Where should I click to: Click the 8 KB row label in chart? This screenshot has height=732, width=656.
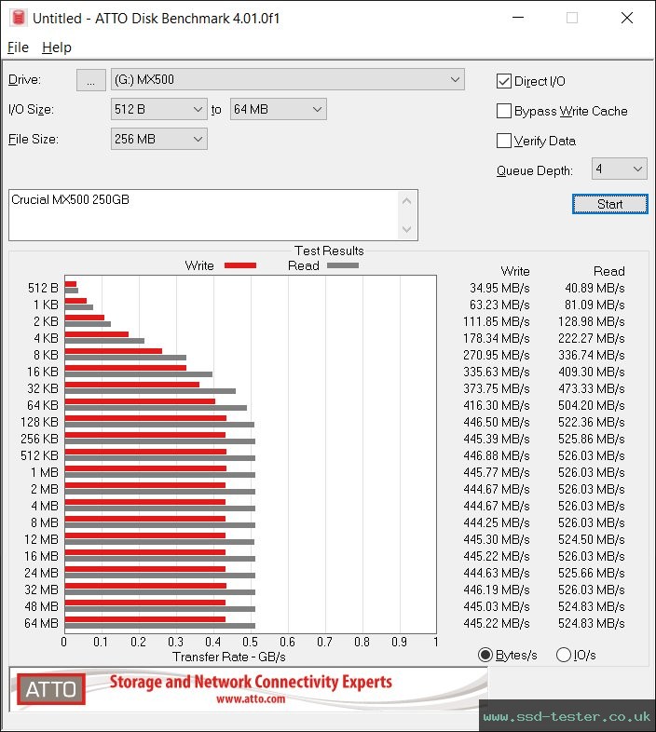click(x=46, y=355)
